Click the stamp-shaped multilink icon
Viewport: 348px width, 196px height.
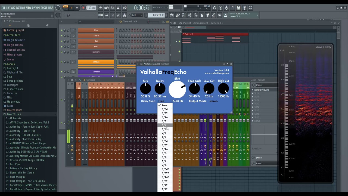coord(125,15)
